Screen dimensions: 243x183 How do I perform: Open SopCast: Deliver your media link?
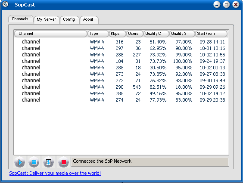pyautogui.click(x=55, y=173)
